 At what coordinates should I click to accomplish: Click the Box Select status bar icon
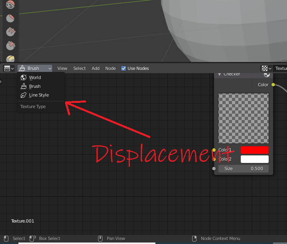click(32, 238)
